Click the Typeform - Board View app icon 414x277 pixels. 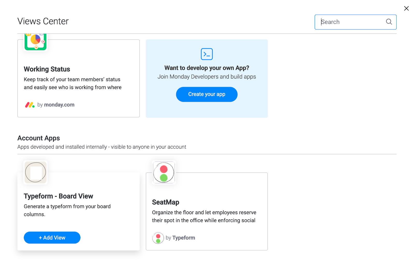click(x=35, y=172)
